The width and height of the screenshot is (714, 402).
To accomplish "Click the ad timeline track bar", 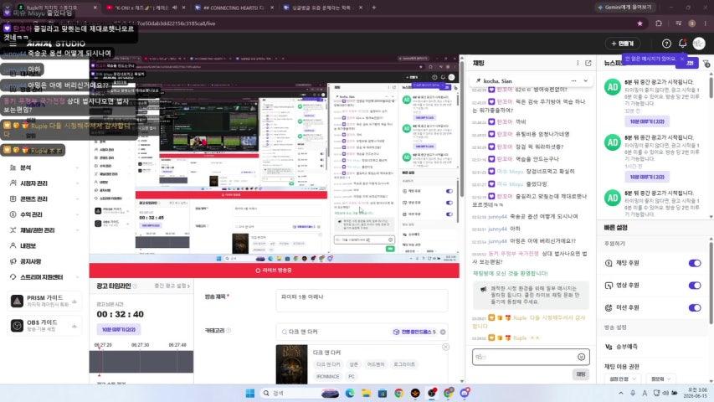I will click(x=141, y=362).
